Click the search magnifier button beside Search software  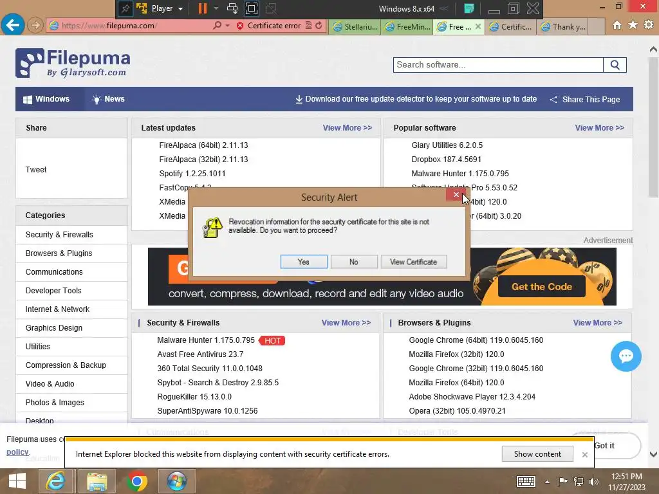[x=615, y=65]
